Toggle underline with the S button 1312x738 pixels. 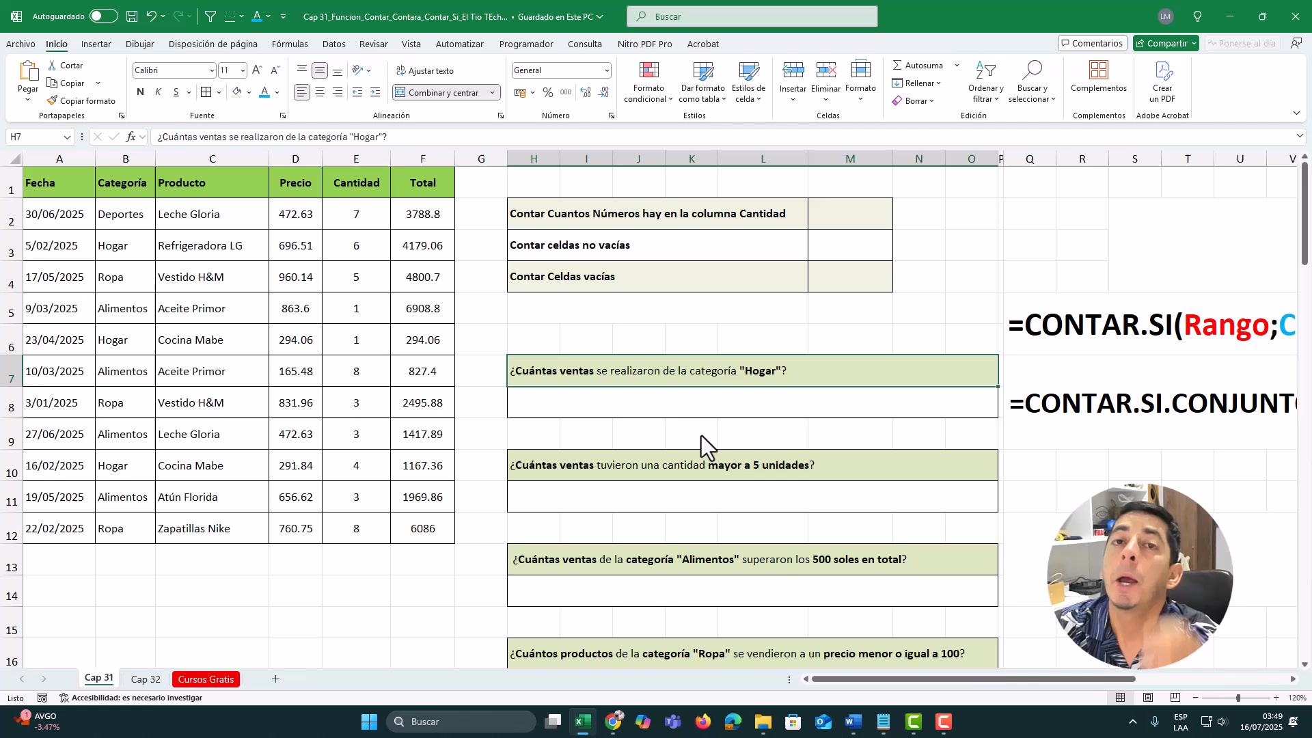coord(176,92)
